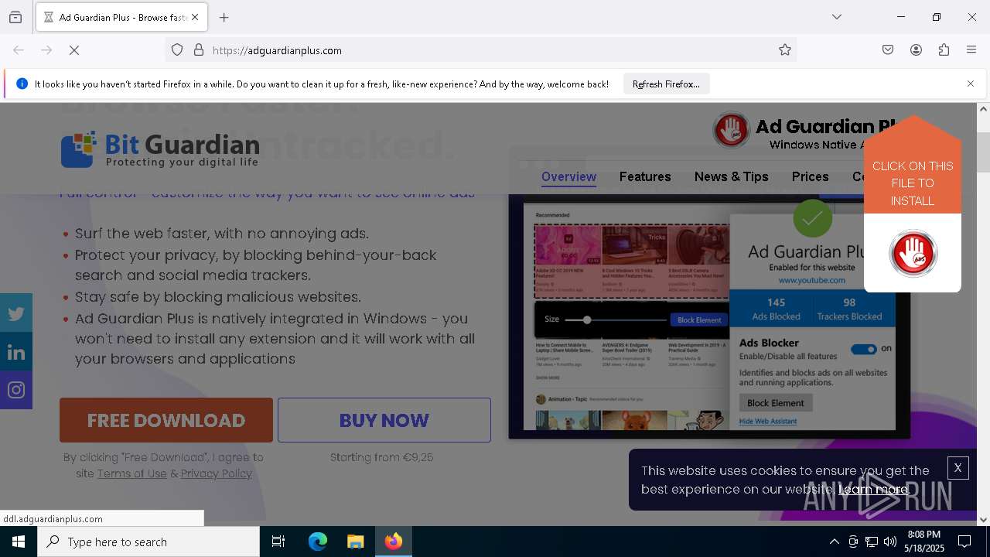Image resolution: width=990 pixels, height=557 pixels.
Task: Open the Firefox recent browsing icon
Action: coord(15,17)
